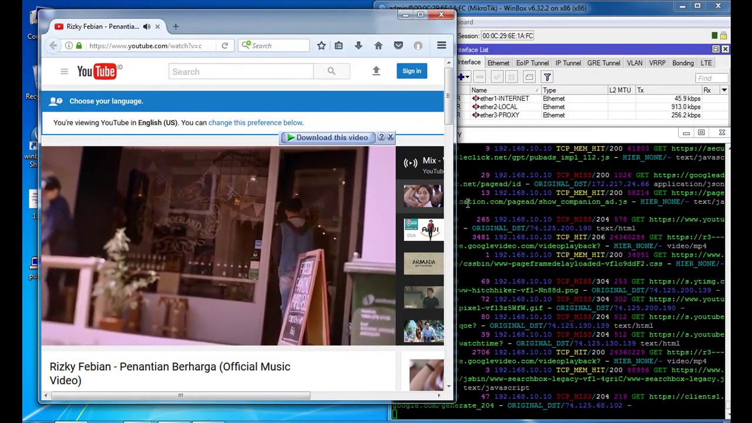The width and height of the screenshot is (752, 423).
Task: Click the Find field in WinBox
Action: click(x=711, y=78)
